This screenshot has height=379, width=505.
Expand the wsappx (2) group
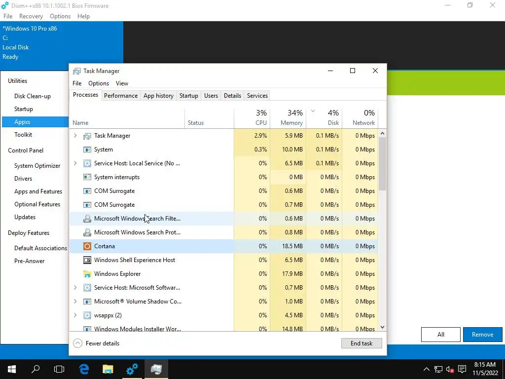pyautogui.click(x=75, y=315)
